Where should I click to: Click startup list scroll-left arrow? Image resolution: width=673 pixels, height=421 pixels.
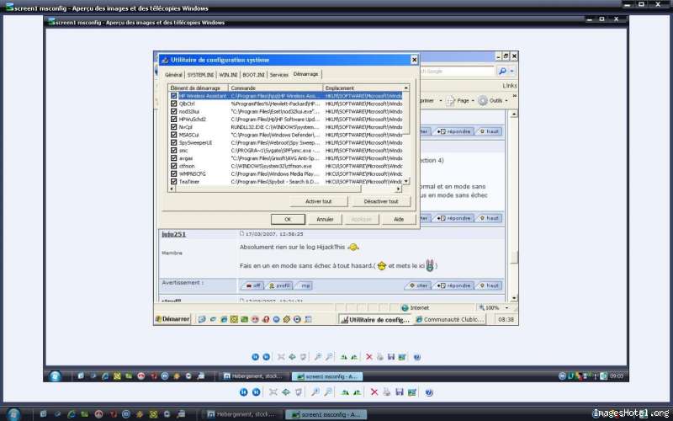pos(172,189)
